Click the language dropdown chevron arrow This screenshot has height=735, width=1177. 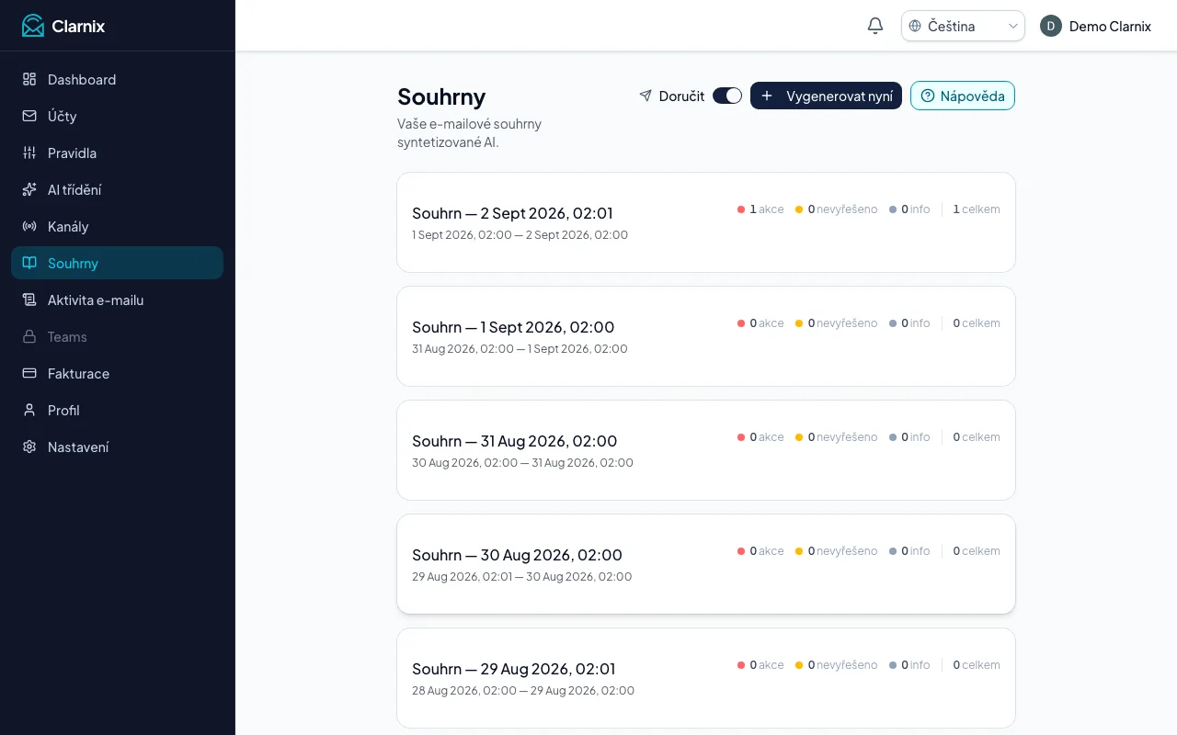1013,26
